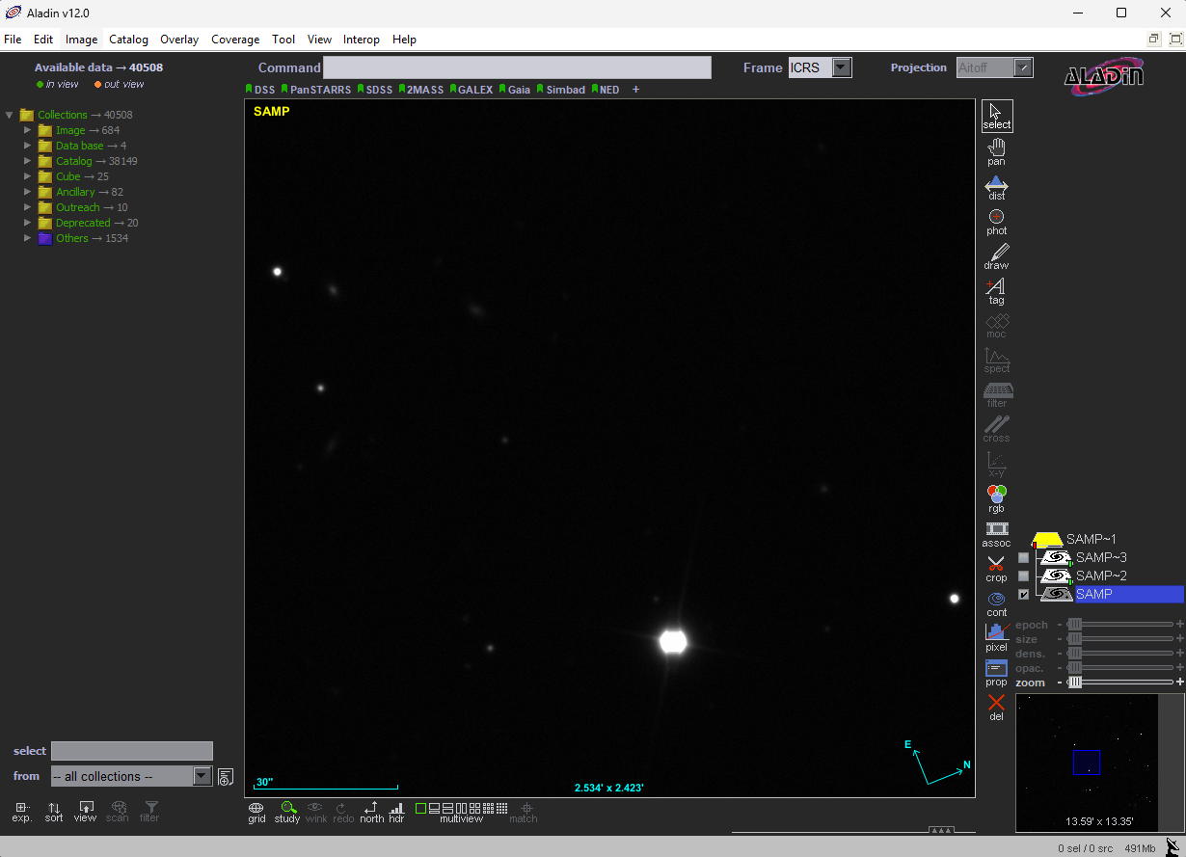Open the File menu

[13, 40]
